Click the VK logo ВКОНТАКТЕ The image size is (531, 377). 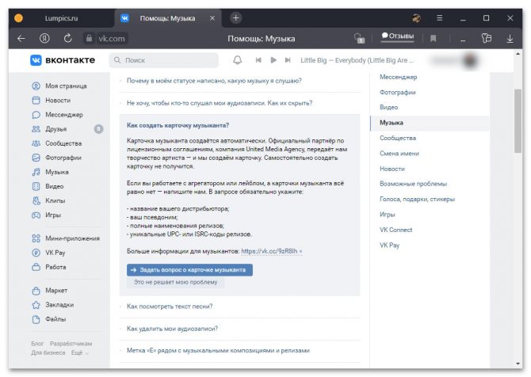click(x=63, y=60)
